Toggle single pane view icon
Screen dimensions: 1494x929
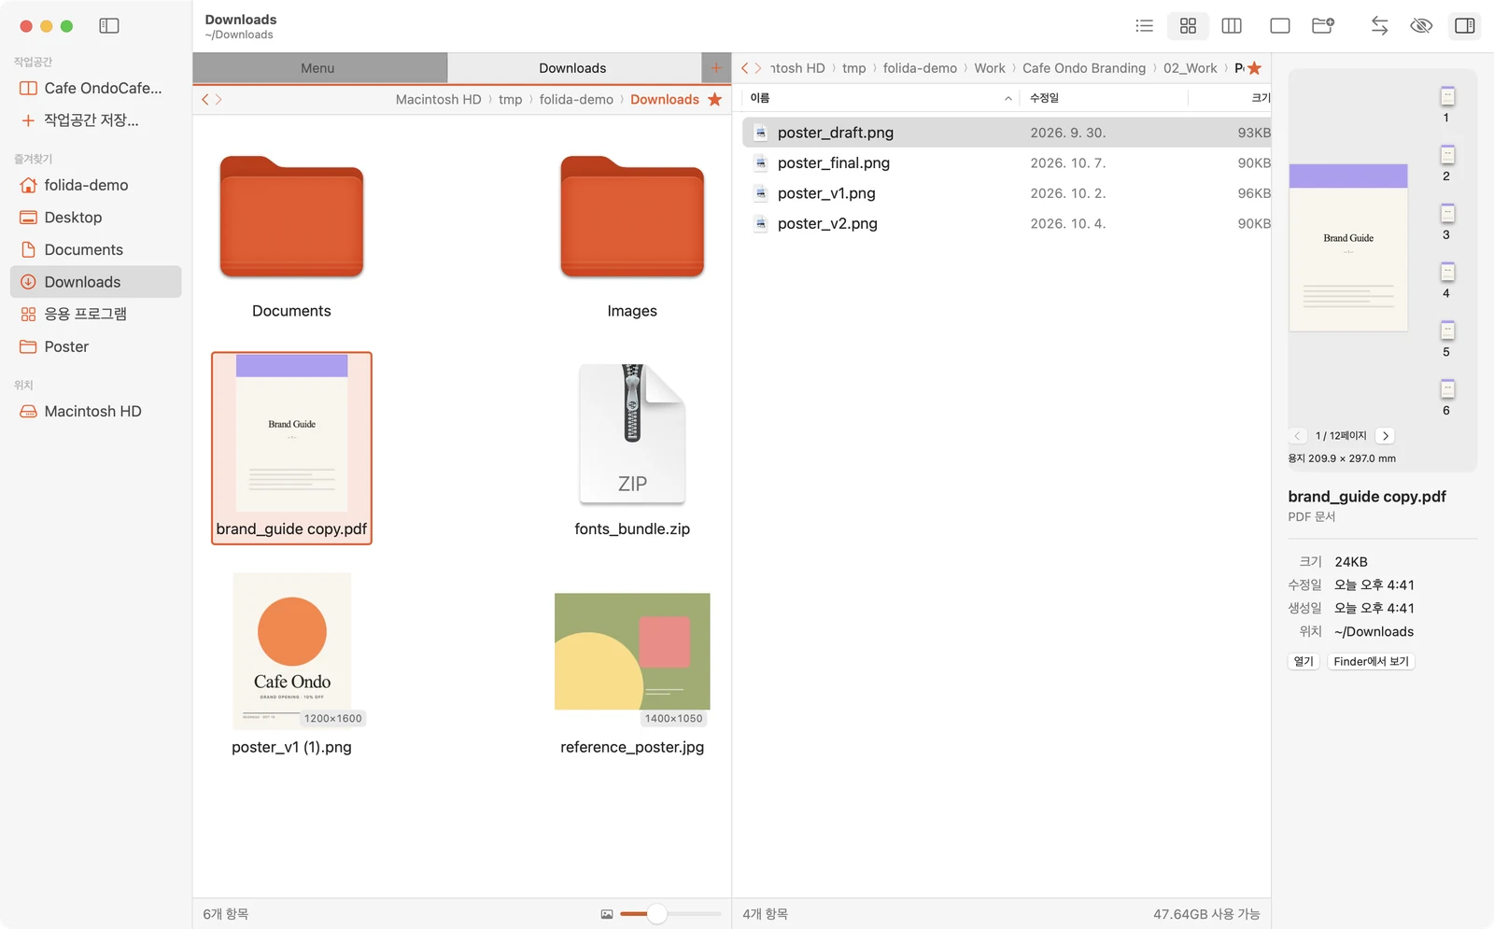point(1280,26)
